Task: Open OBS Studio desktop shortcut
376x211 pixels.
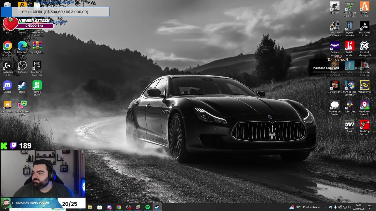Action: point(22,67)
